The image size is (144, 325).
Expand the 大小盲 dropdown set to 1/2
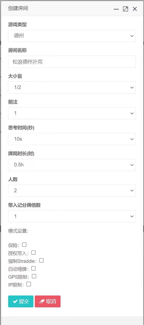tap(72, 87)
